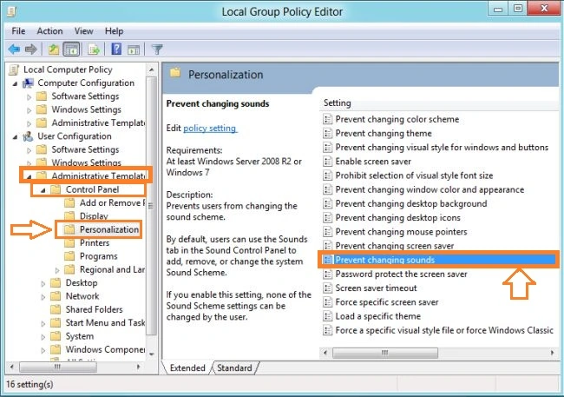
Task: Select the System tree item
Action: pyautogui.click(x=80, y=336)
